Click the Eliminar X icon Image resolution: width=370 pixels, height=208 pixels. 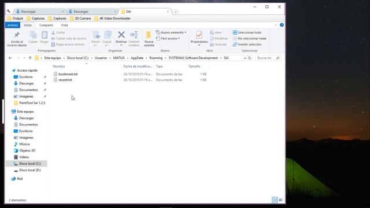[121, 35]
